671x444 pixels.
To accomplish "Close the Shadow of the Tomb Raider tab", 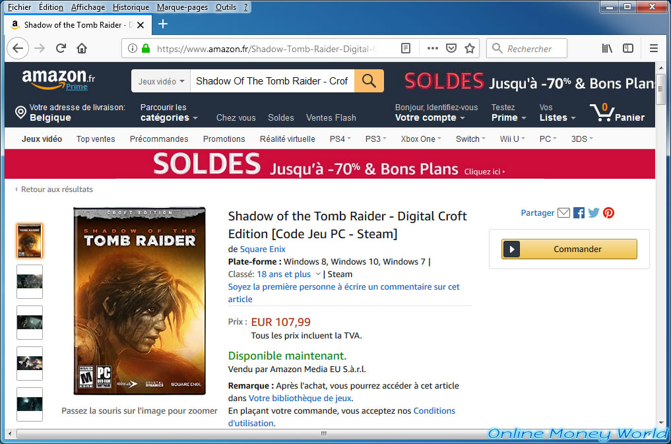I will pos(141,25).
